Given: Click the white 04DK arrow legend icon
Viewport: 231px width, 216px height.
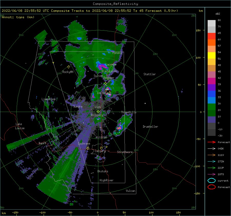Looking at the screenshot, I should [x=211, y=148].
